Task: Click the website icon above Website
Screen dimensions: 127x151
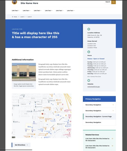Action: pos(89,80)
